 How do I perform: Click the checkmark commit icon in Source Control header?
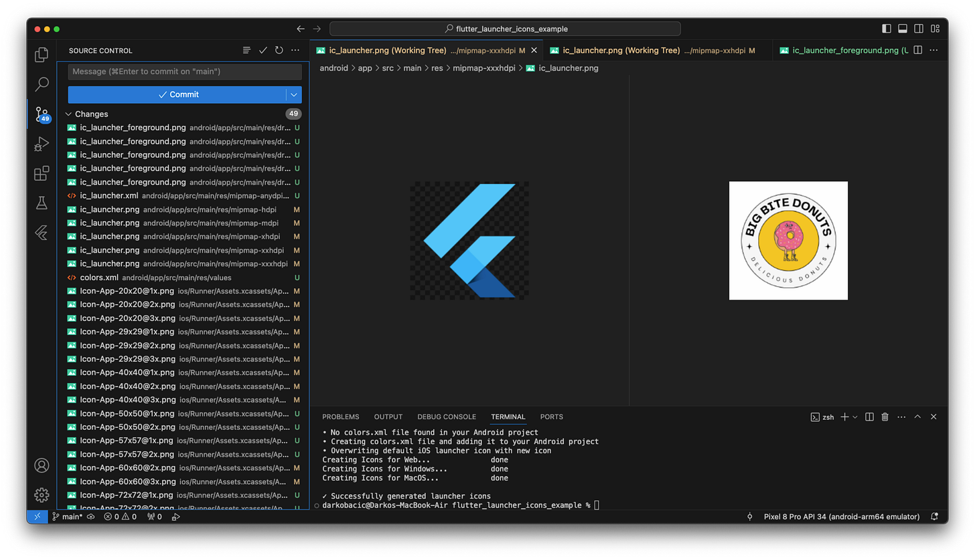pos(263,50)
